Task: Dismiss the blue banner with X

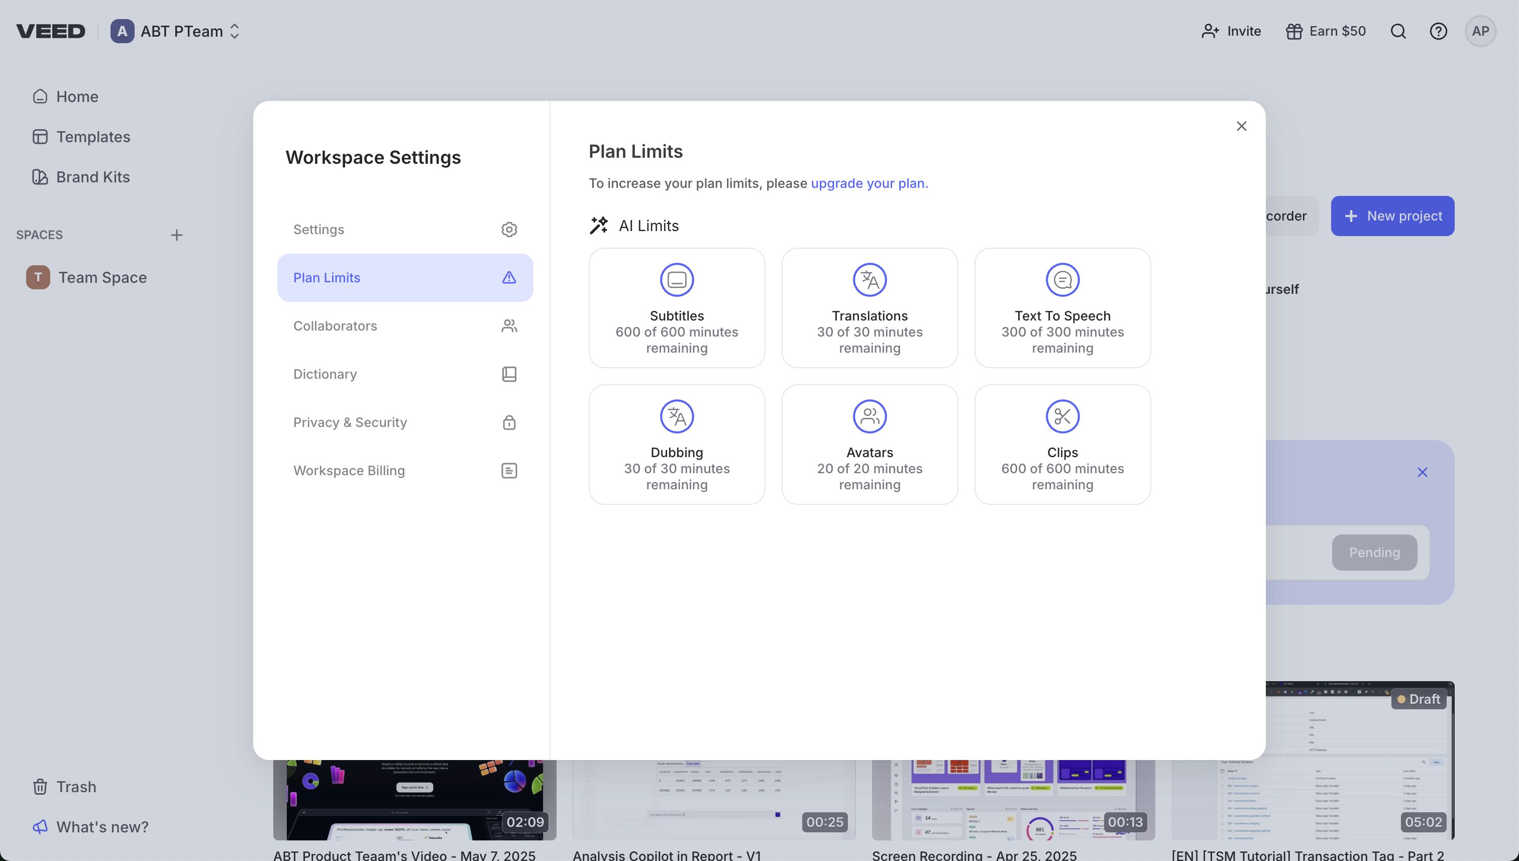Action: [x=1422, y=472]
